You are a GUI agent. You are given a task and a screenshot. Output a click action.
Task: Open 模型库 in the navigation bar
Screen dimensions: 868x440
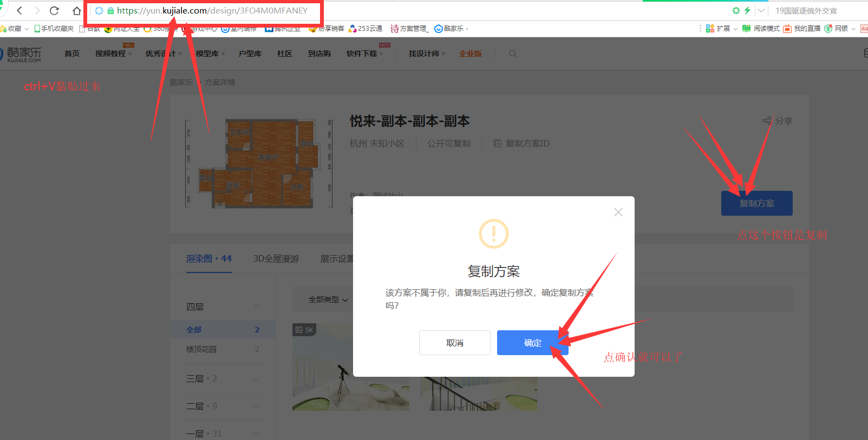[210, 54]
